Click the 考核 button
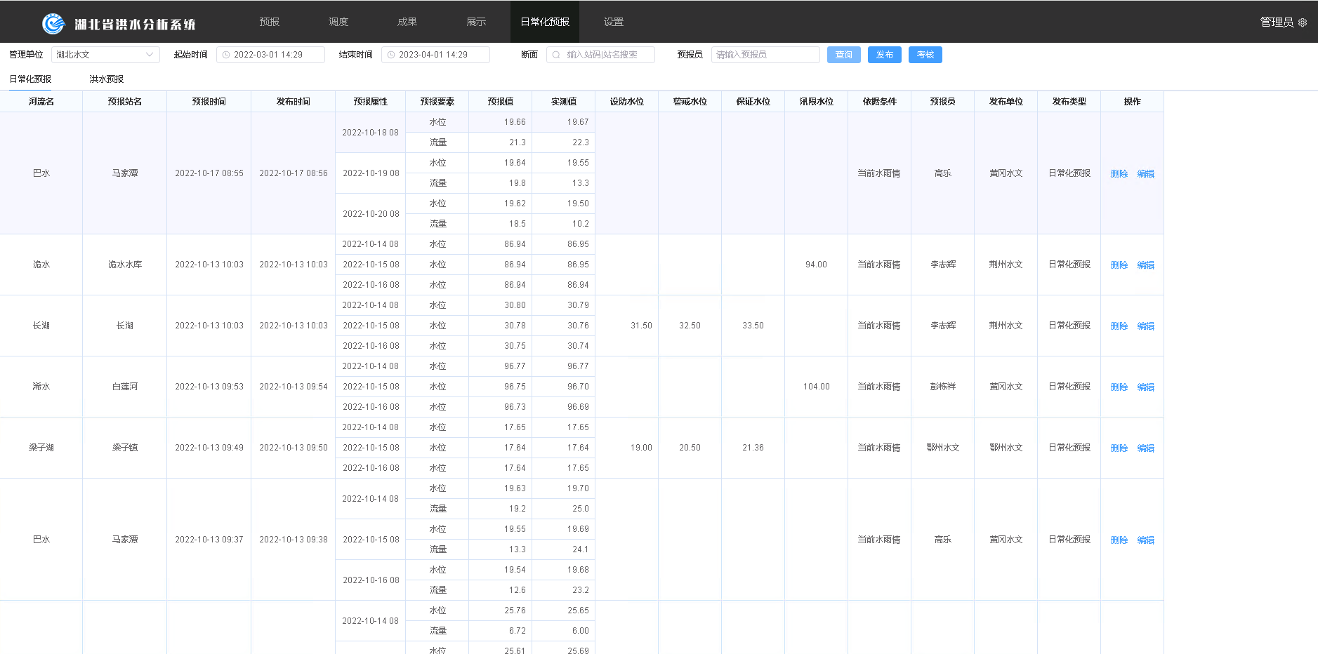This screenshot has height=654, width=1318. coord(925,55)
